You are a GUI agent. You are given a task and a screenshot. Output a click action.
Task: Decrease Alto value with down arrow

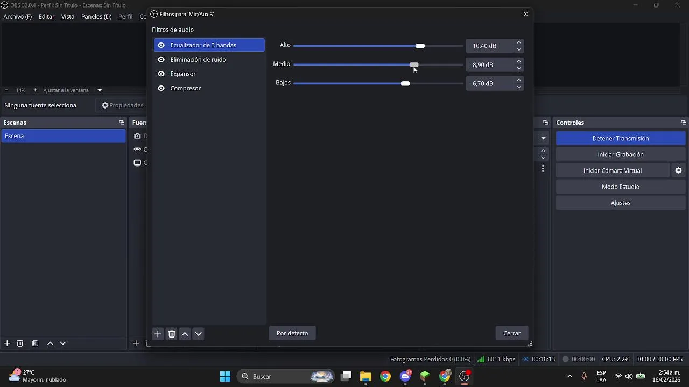[519, 49]
